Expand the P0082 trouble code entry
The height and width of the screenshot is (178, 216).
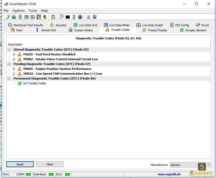click(14, 59)
